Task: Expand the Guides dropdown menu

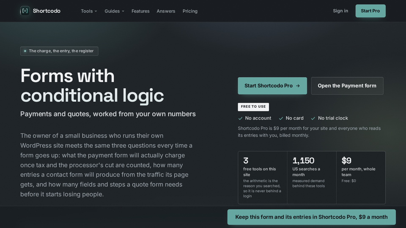Action: click(x=114, y=11)
